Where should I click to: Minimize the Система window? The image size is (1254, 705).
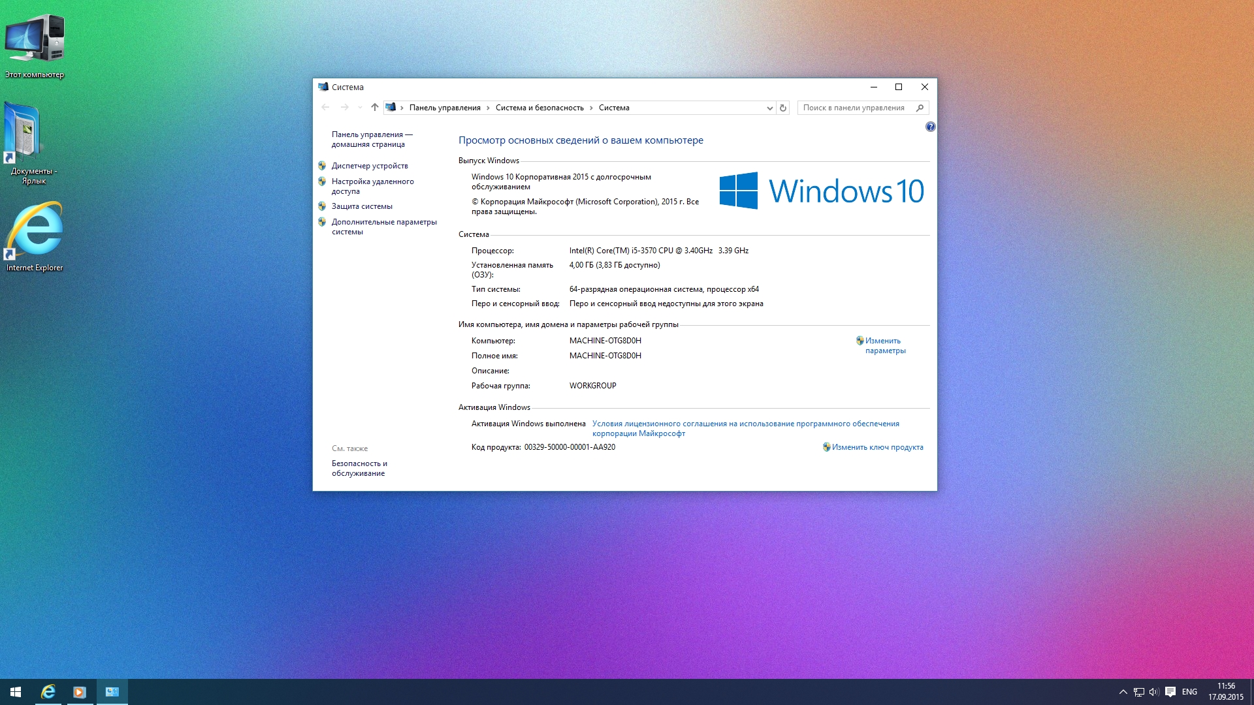click(x=874, y=87)
